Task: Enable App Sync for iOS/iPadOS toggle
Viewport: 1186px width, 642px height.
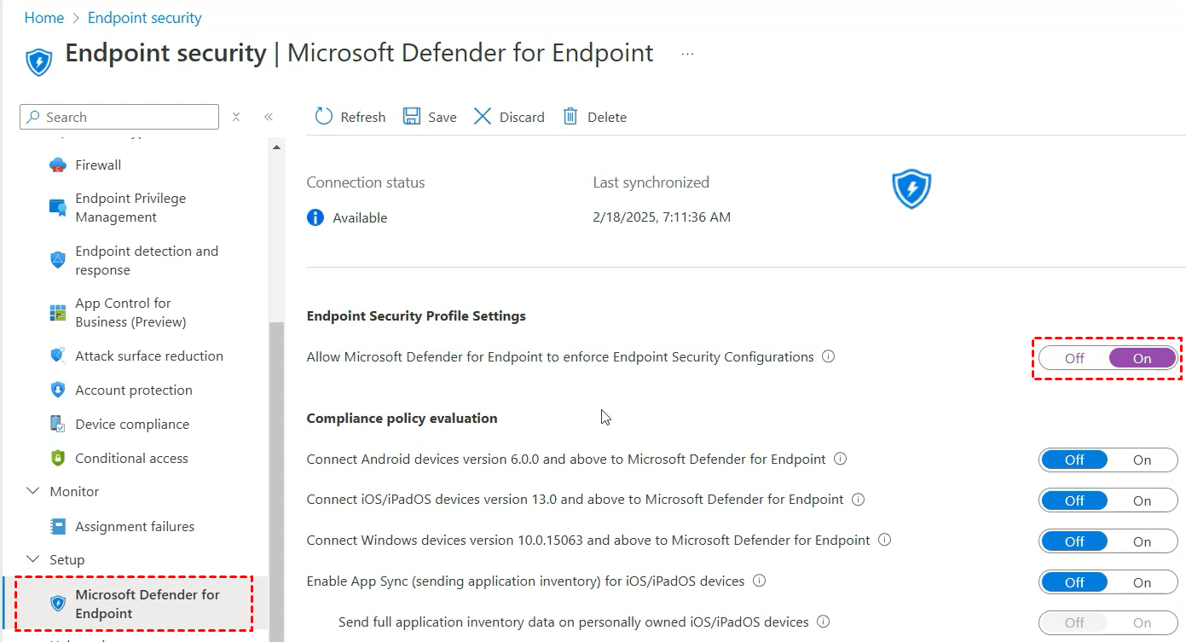Action: [x=1142, y=582]
